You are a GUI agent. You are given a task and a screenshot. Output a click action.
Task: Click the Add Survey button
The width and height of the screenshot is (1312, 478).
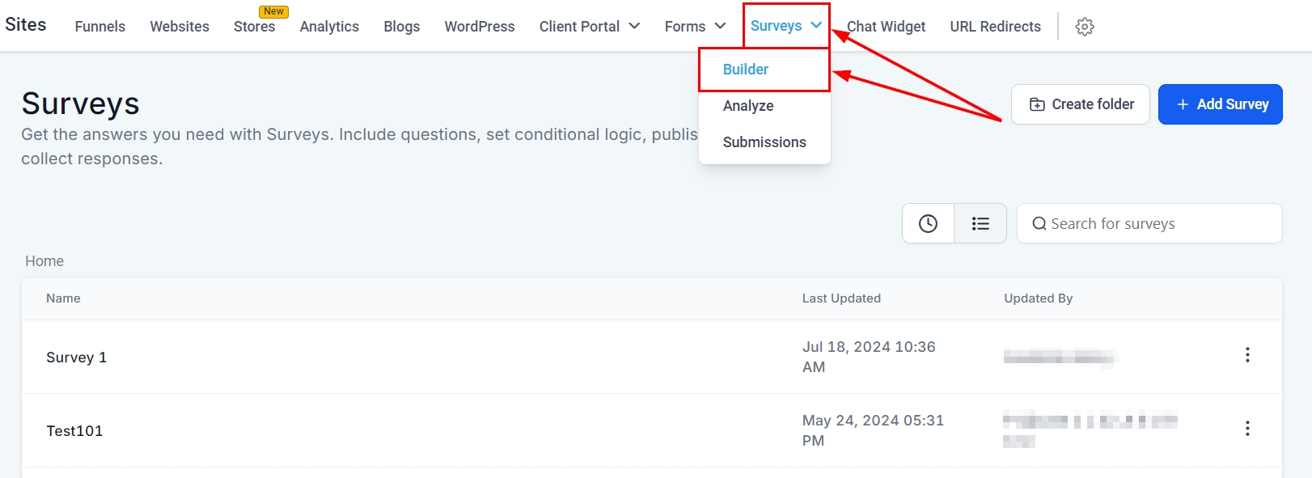pyautogui.click(x=1220, y=104)
